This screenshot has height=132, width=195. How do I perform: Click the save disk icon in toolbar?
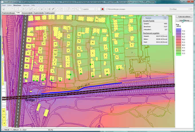click(x=3, y=9)
